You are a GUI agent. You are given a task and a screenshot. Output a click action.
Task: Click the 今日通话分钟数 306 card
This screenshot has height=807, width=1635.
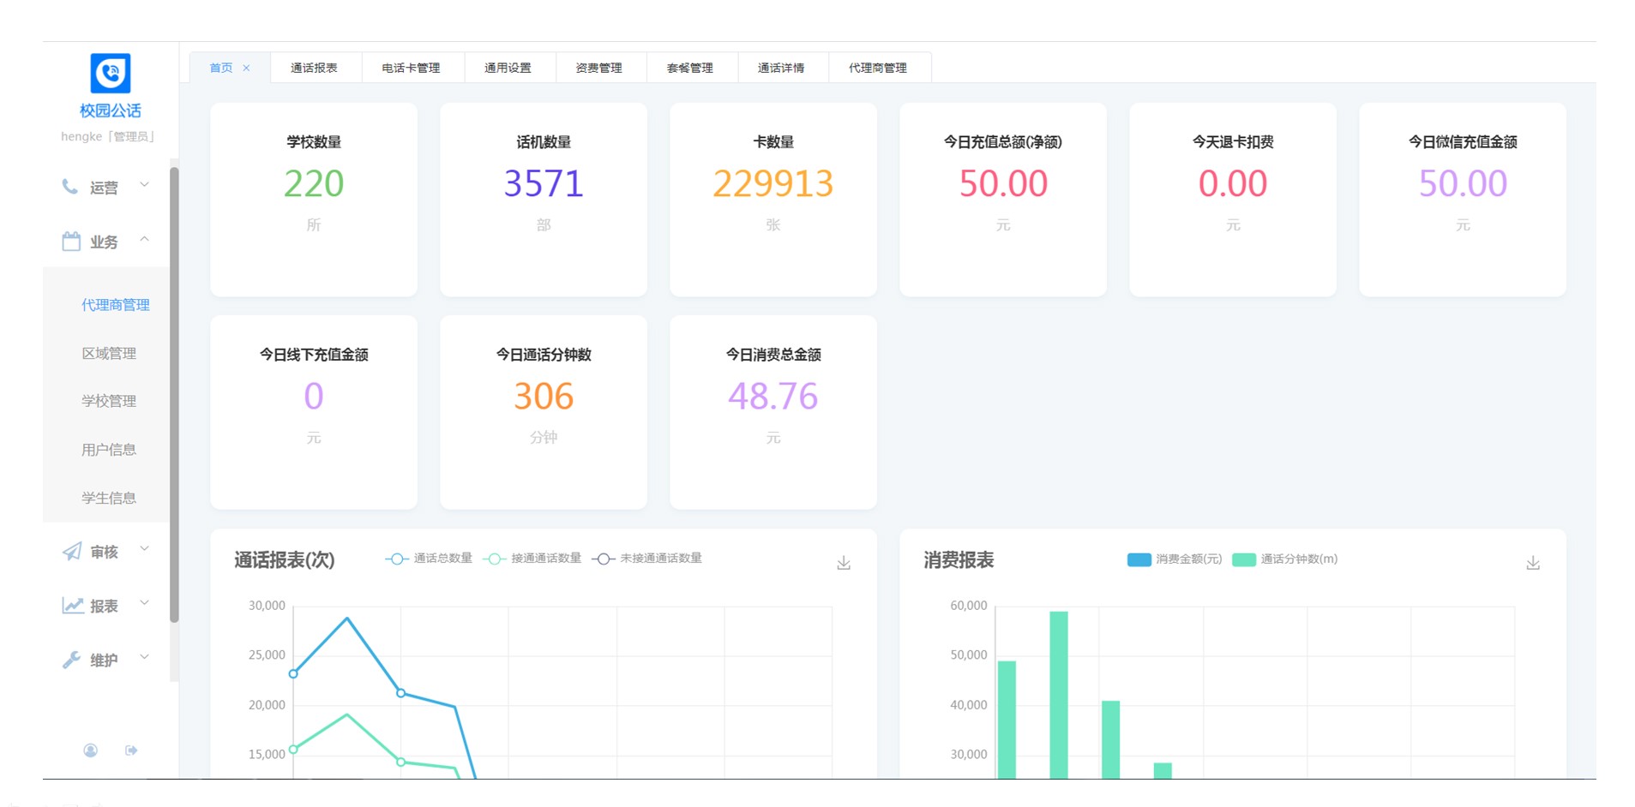click(x=544, y=412)
